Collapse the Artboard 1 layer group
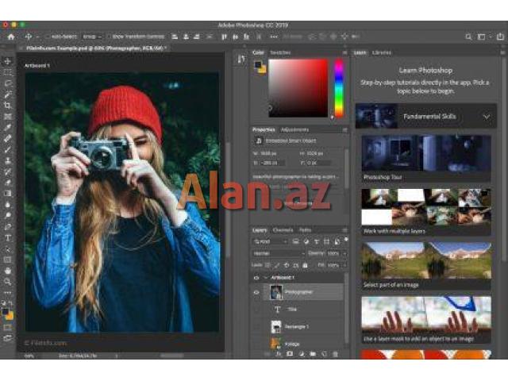Viewport: 508px width, 381px height. (x=266, y=278)
